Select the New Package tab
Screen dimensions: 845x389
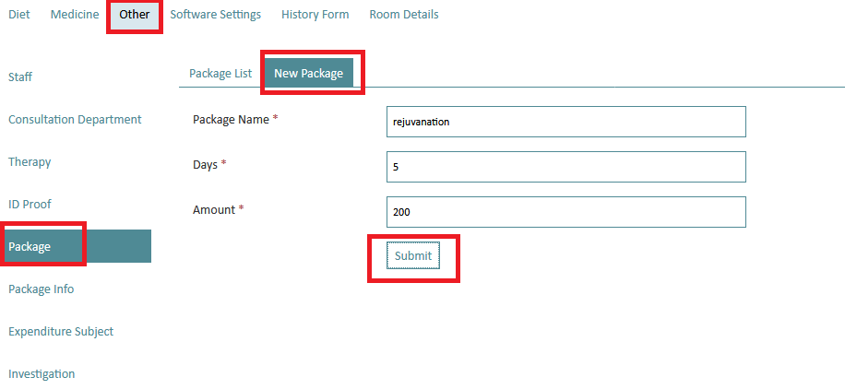[x=309, y=73]
